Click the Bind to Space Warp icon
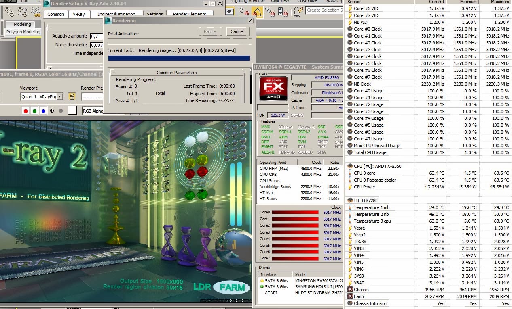 pos(36,12)
